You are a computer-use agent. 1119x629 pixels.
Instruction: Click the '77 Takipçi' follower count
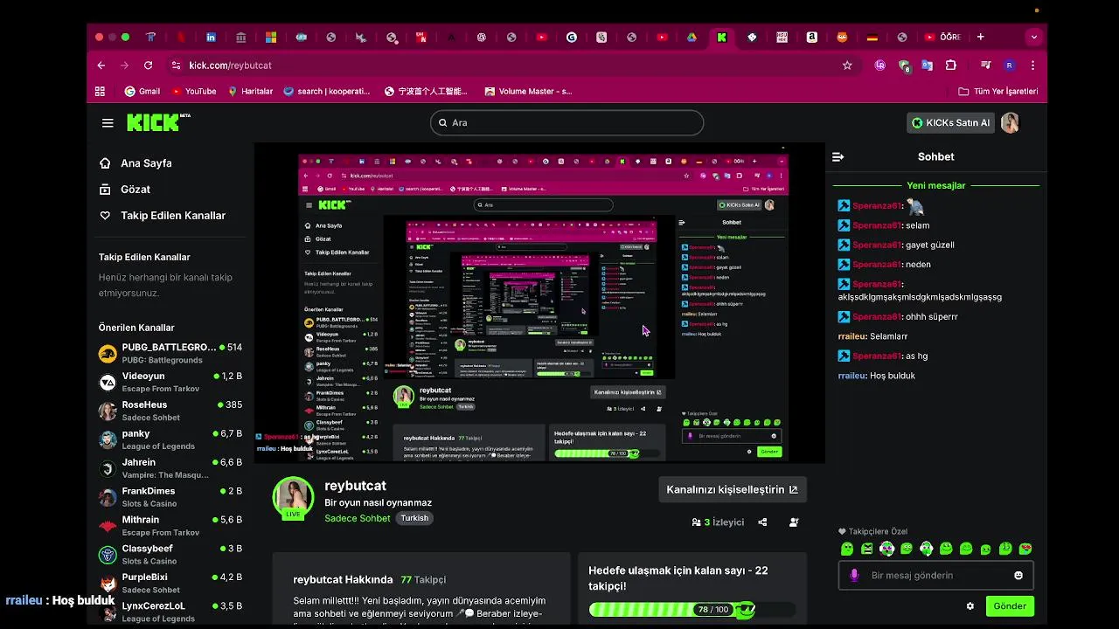423,580
